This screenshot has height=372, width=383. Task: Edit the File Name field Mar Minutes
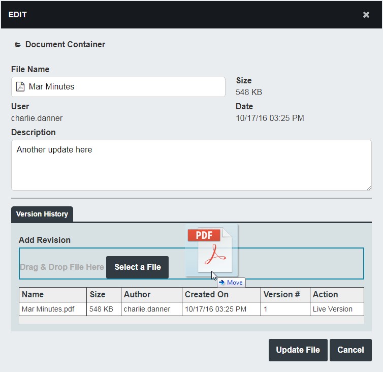[x=122, y=87]
